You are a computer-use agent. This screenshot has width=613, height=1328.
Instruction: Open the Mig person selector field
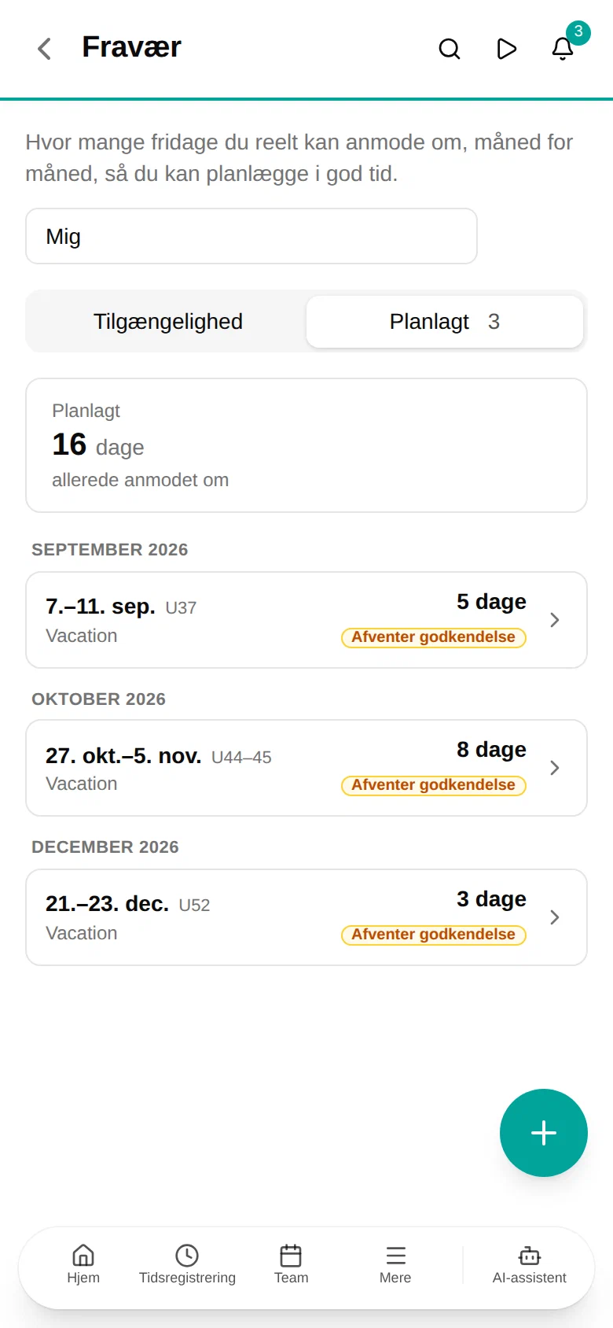(251, 236)
